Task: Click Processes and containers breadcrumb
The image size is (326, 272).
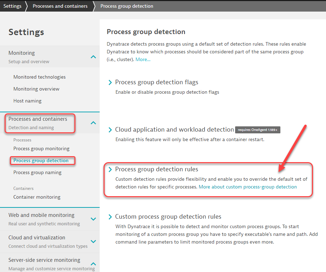Action: (x=60, y=6)
